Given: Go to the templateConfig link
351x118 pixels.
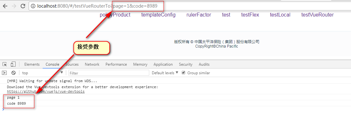Looking at the screenshot, I should pos(158,15).
